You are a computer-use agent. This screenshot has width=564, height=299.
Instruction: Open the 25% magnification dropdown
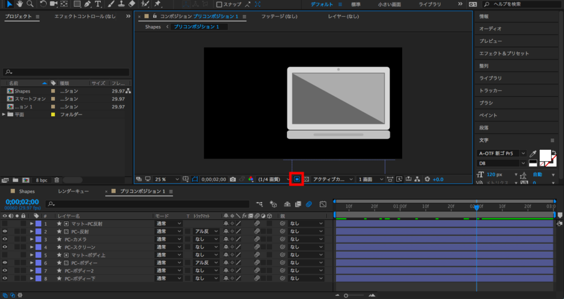(x=167, y=179)
